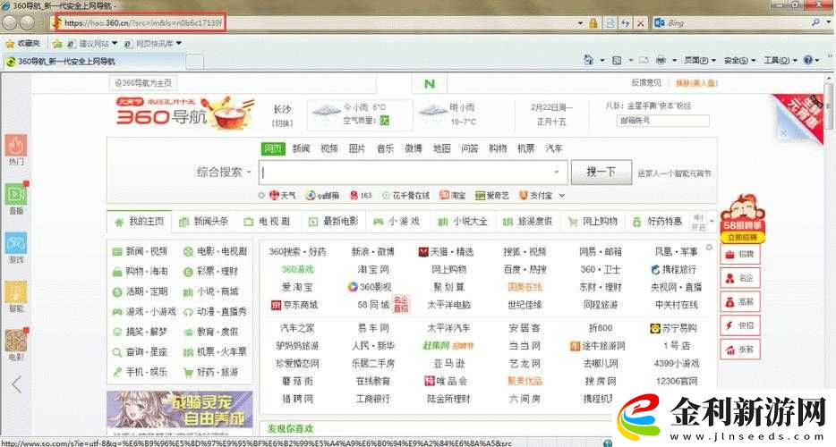Go back with the browser Back arrow
Screen dimensions: 836x447
[x=10, y=22]
